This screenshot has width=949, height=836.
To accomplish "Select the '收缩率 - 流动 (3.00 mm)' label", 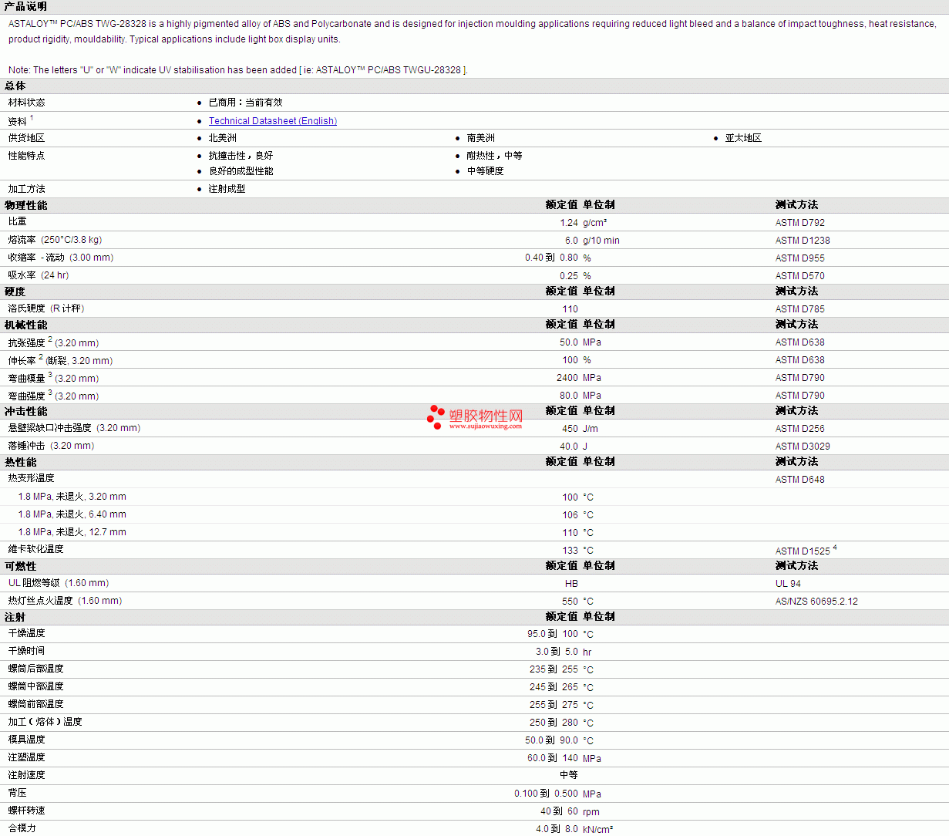I will 61,258.
